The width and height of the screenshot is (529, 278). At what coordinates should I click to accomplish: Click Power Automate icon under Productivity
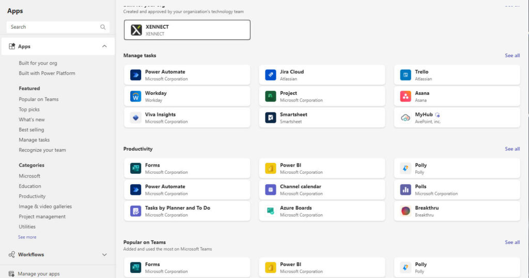(136, 190)
